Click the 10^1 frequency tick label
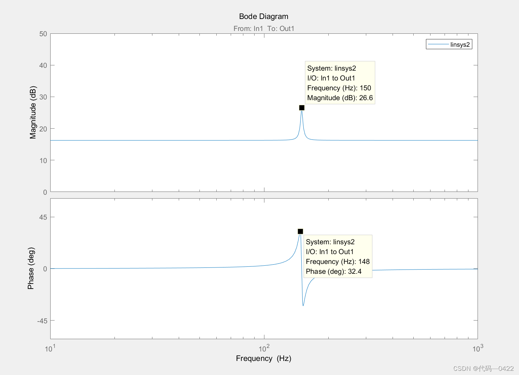This screenshot has height=375, width=519. (50, 348)
